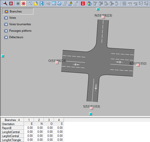Click the red traffic light icon
150x142 pixels.
coord(83,3)
